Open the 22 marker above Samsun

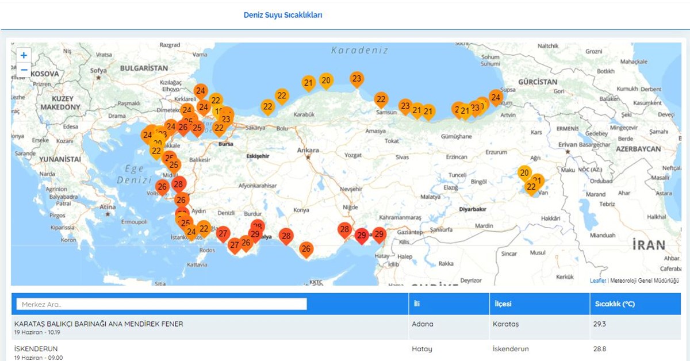click(381, 100)
